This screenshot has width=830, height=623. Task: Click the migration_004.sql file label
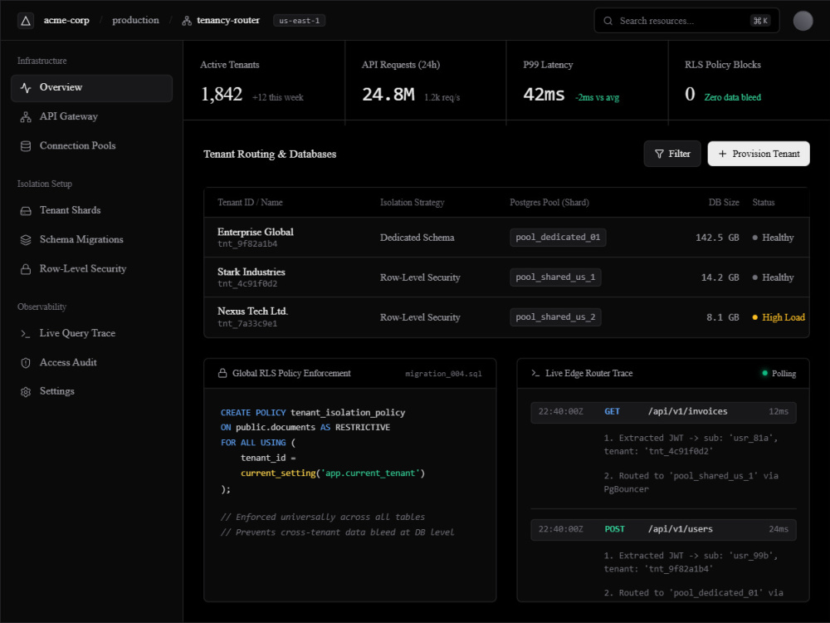(x=443, y=374)
